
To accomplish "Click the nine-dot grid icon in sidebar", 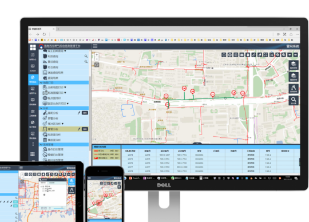I will click(x=33, y=154).
